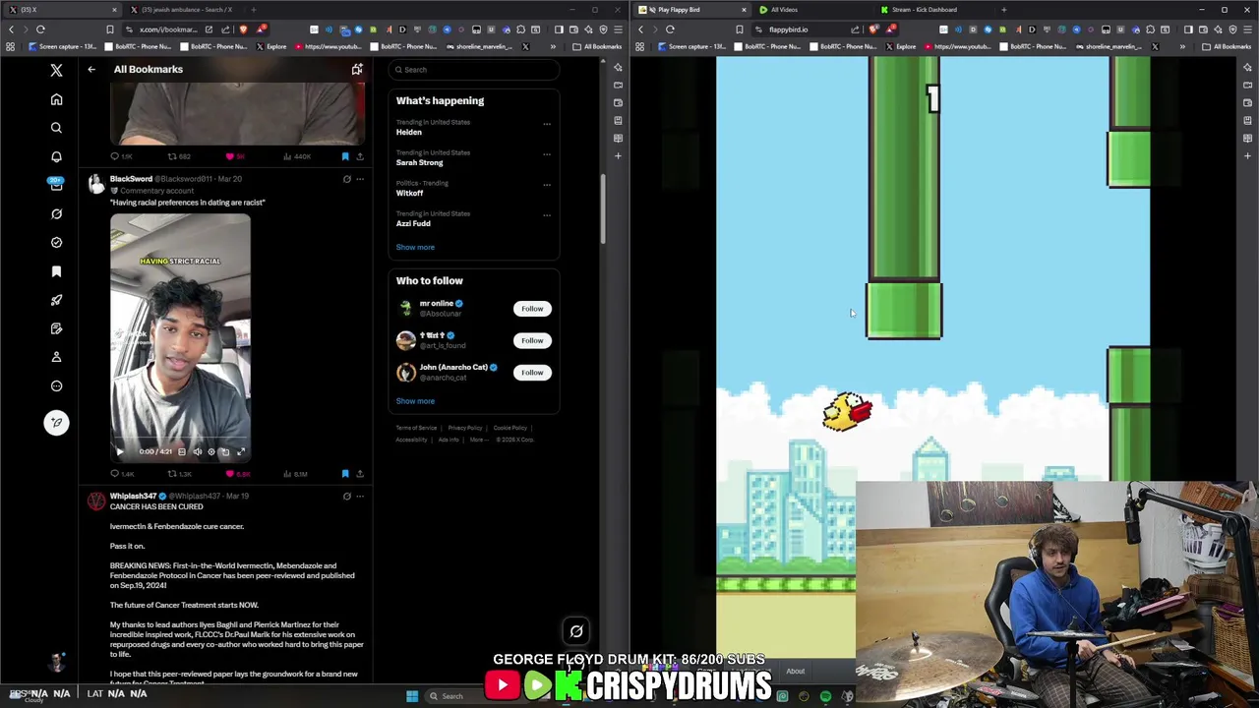Follow mr online
Viewport: 1259px width, 708px height.
click(532, 309)
